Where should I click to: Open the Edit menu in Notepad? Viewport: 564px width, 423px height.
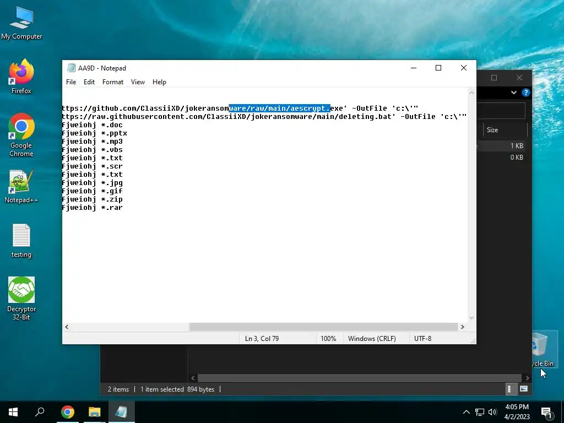tap(89, 82)
